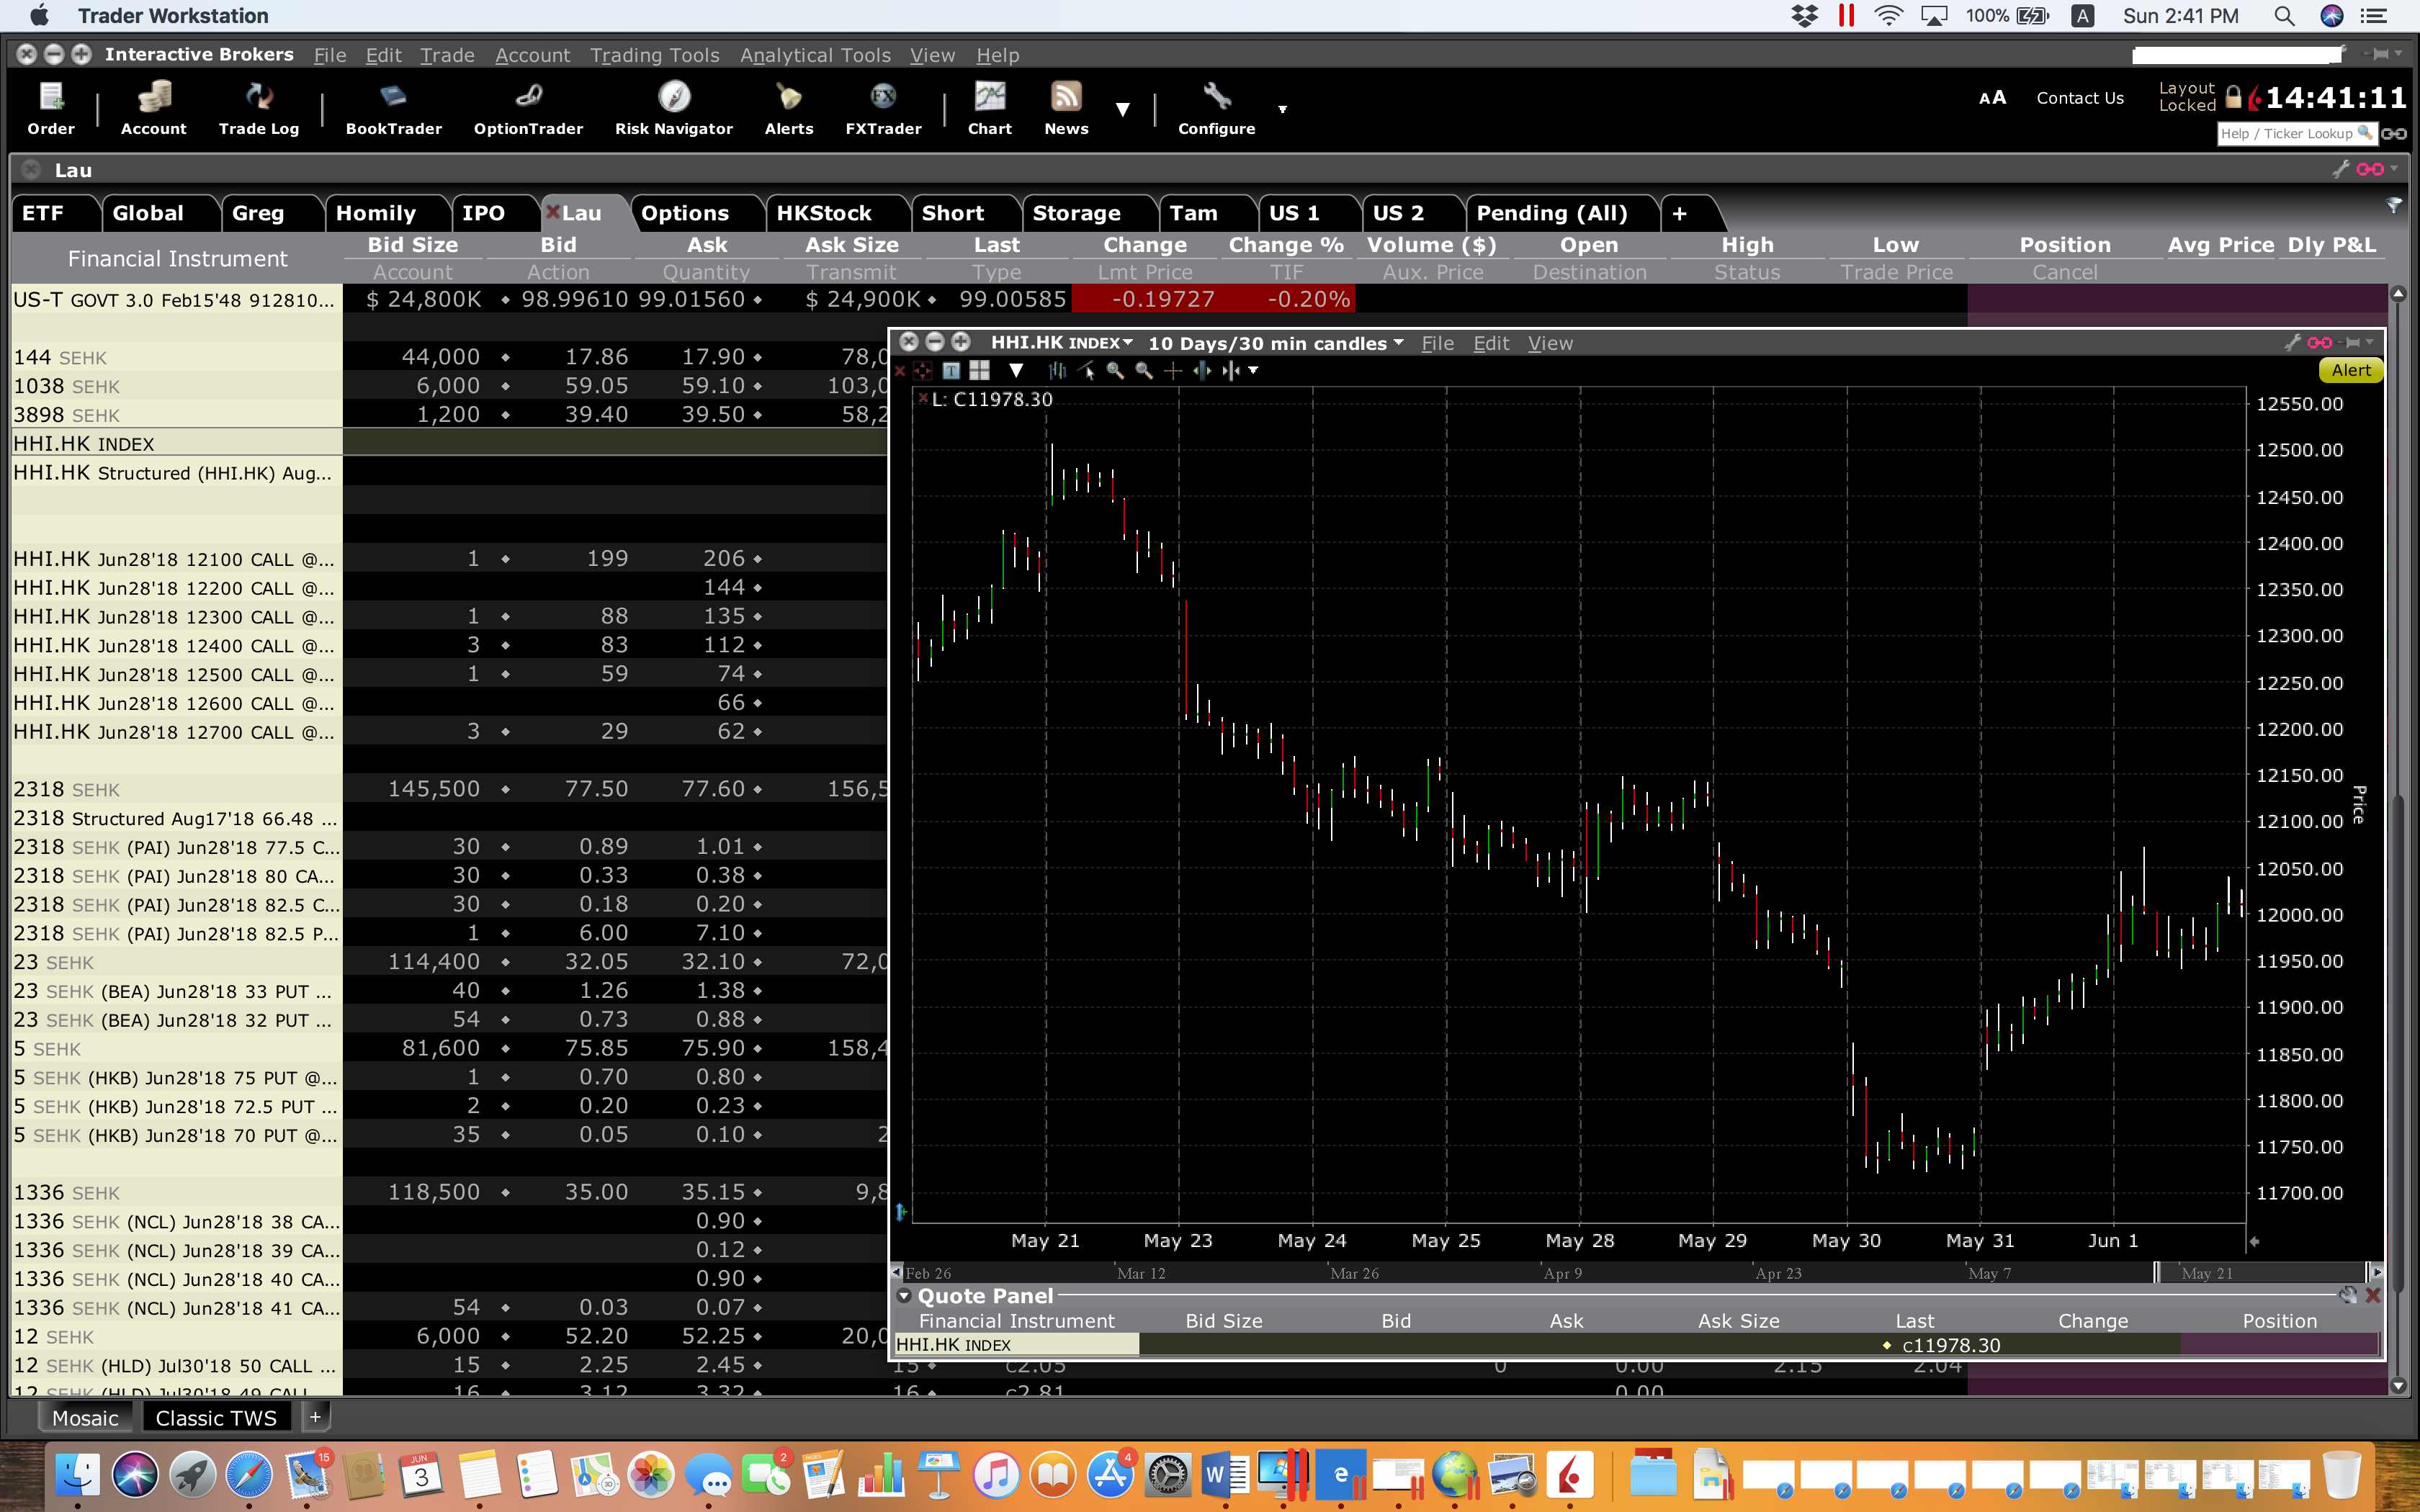The image size is (2420, 1512).
Task: Expand toolbar overflow arrow next to News
Action: (x=1122, y=109)
